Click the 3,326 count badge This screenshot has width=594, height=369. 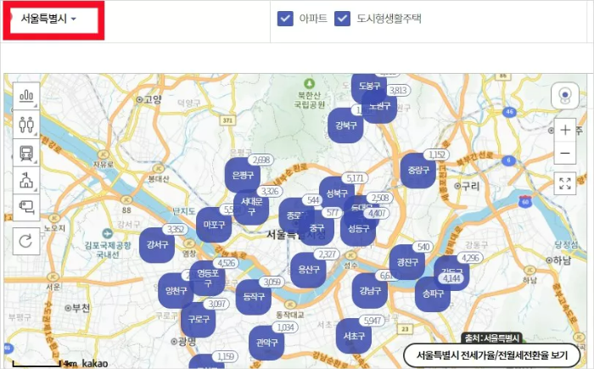270,192
